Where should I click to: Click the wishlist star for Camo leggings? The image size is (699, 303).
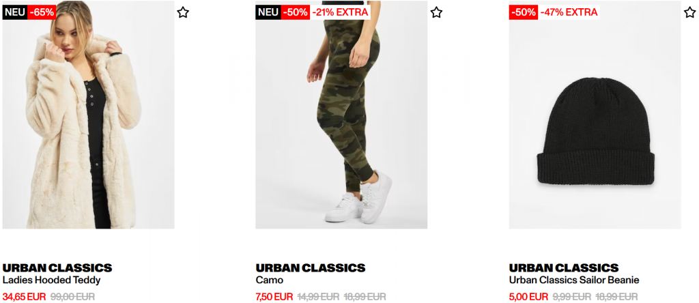coord(436,12)
